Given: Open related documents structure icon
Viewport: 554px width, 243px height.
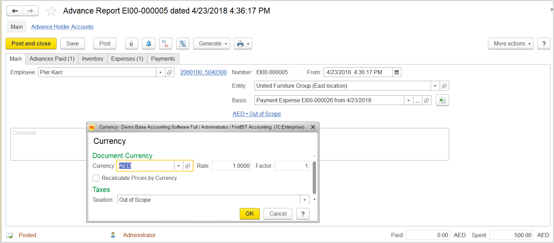Looking at the screenshot, I should pyautogui.click(x=183, y=44).
